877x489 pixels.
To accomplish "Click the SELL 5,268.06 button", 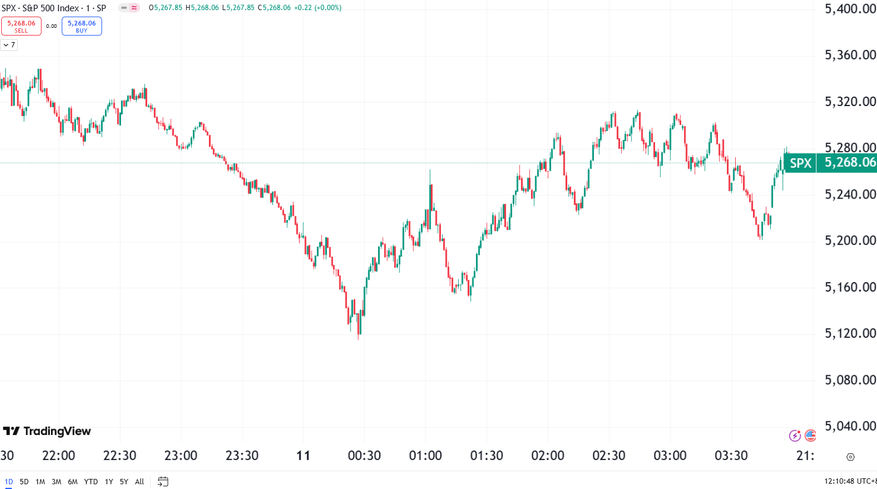I will click(x=21, y=26).
